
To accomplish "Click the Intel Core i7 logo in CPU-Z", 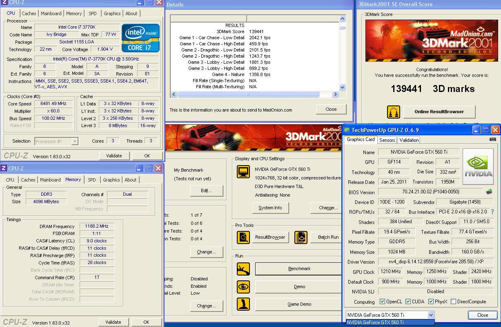I will (x=140, y=38).
